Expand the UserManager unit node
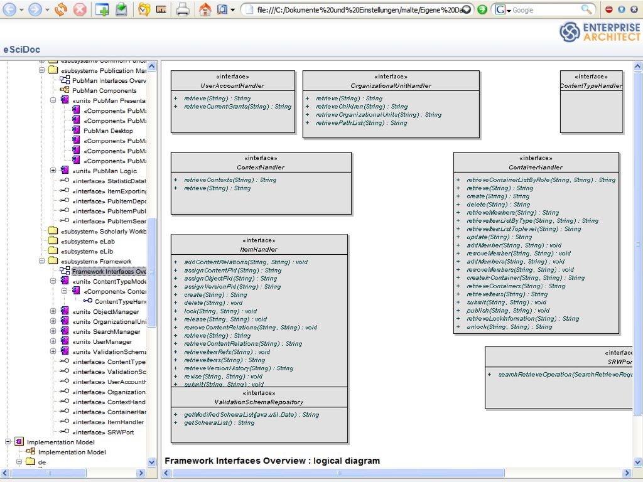 click(x=53, y=341)
